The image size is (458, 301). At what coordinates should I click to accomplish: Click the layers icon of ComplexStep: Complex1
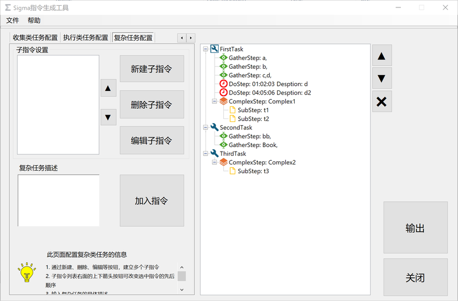[x=223, y=101]
